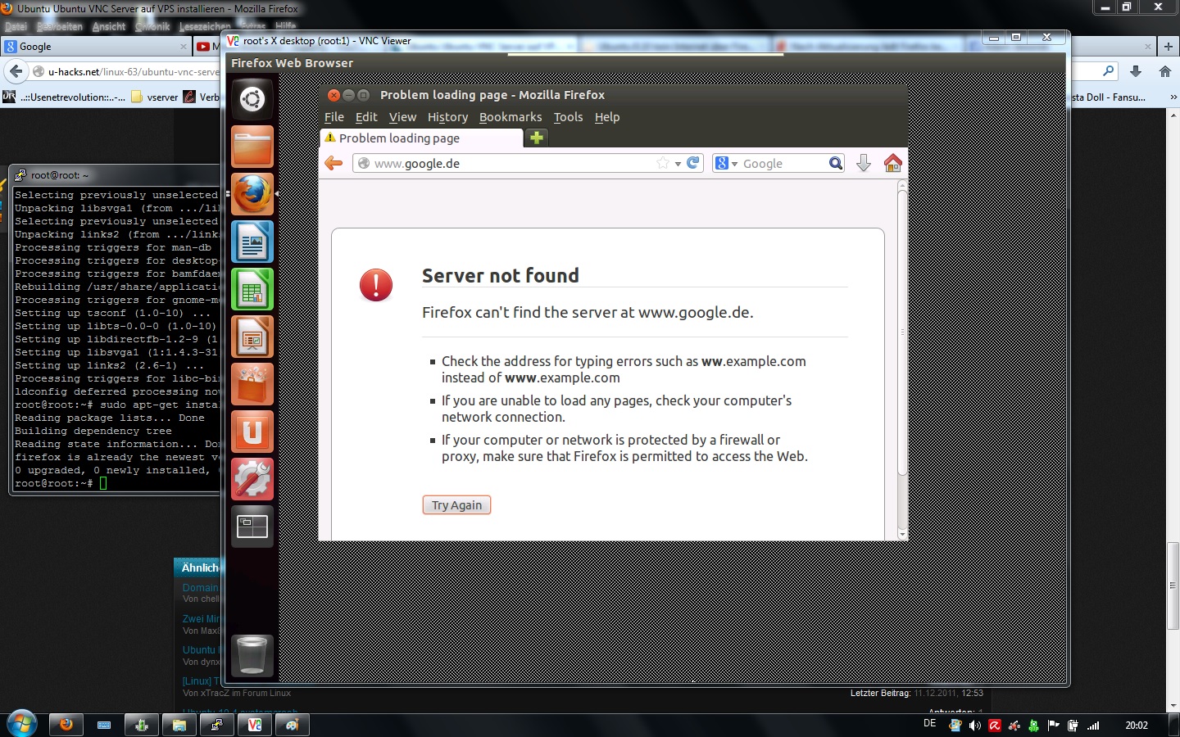1180x737 pixels.
Task: Reload the page in the URL bar
Action: coord(693,163)
